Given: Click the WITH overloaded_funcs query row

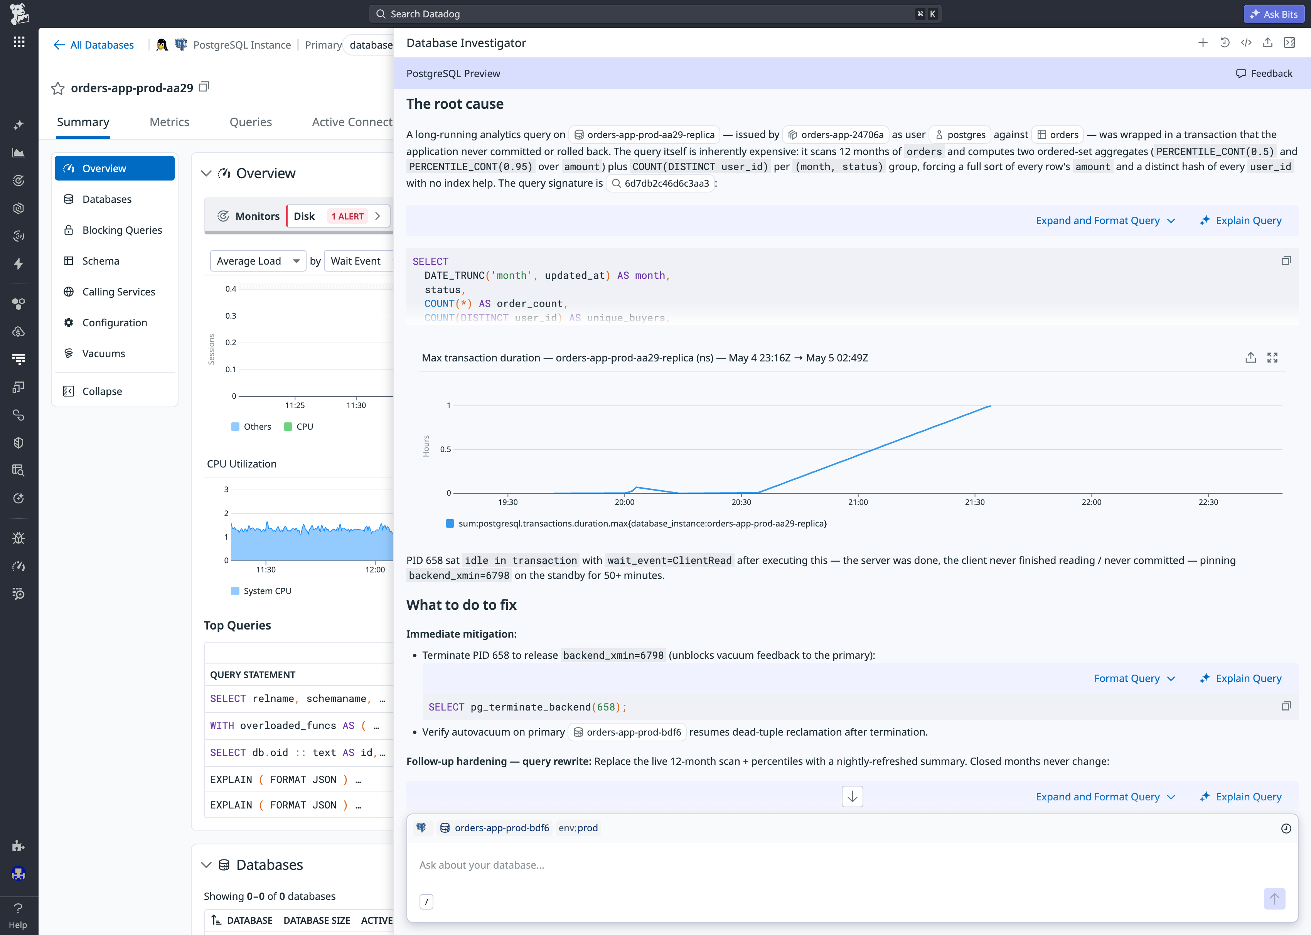Looking at the screenshot, I should pos(299,726).
